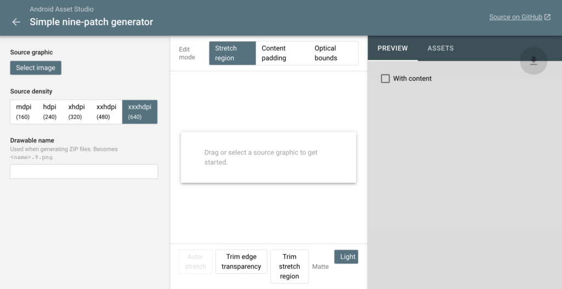
Task: Choose xhdpi (320) source density
Action: click(x=76, y=112)
